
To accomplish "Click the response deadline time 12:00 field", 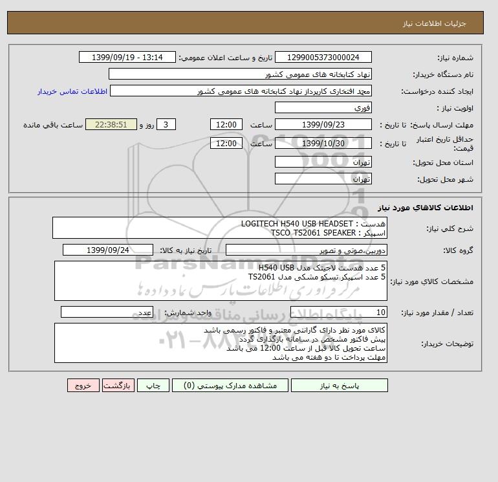I will pos(226,125).
